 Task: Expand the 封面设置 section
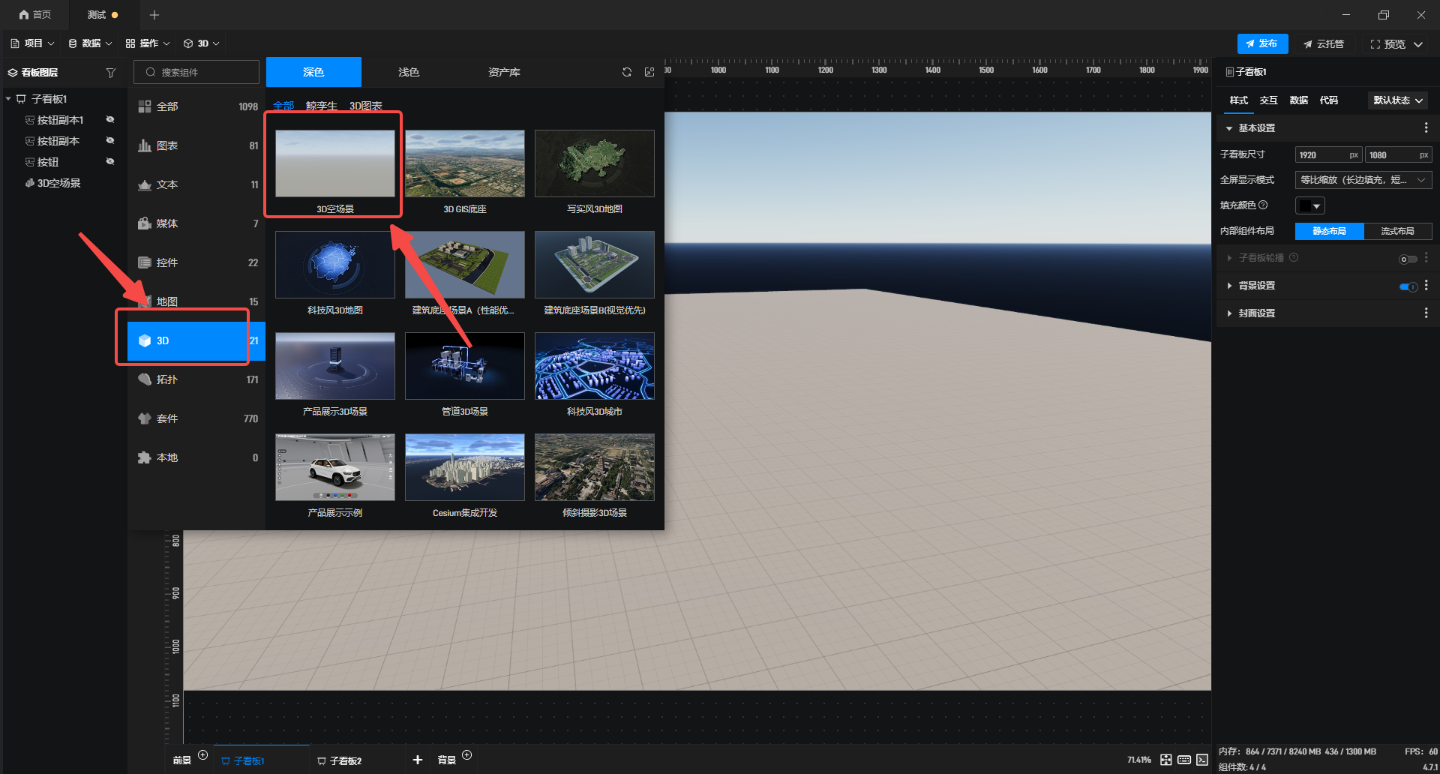1256,313
